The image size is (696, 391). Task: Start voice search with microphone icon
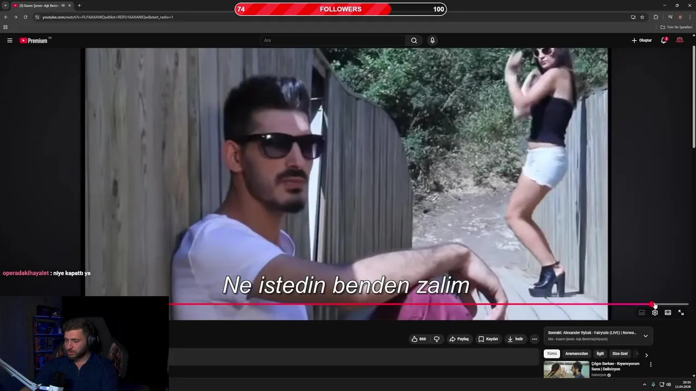[432, 40]
